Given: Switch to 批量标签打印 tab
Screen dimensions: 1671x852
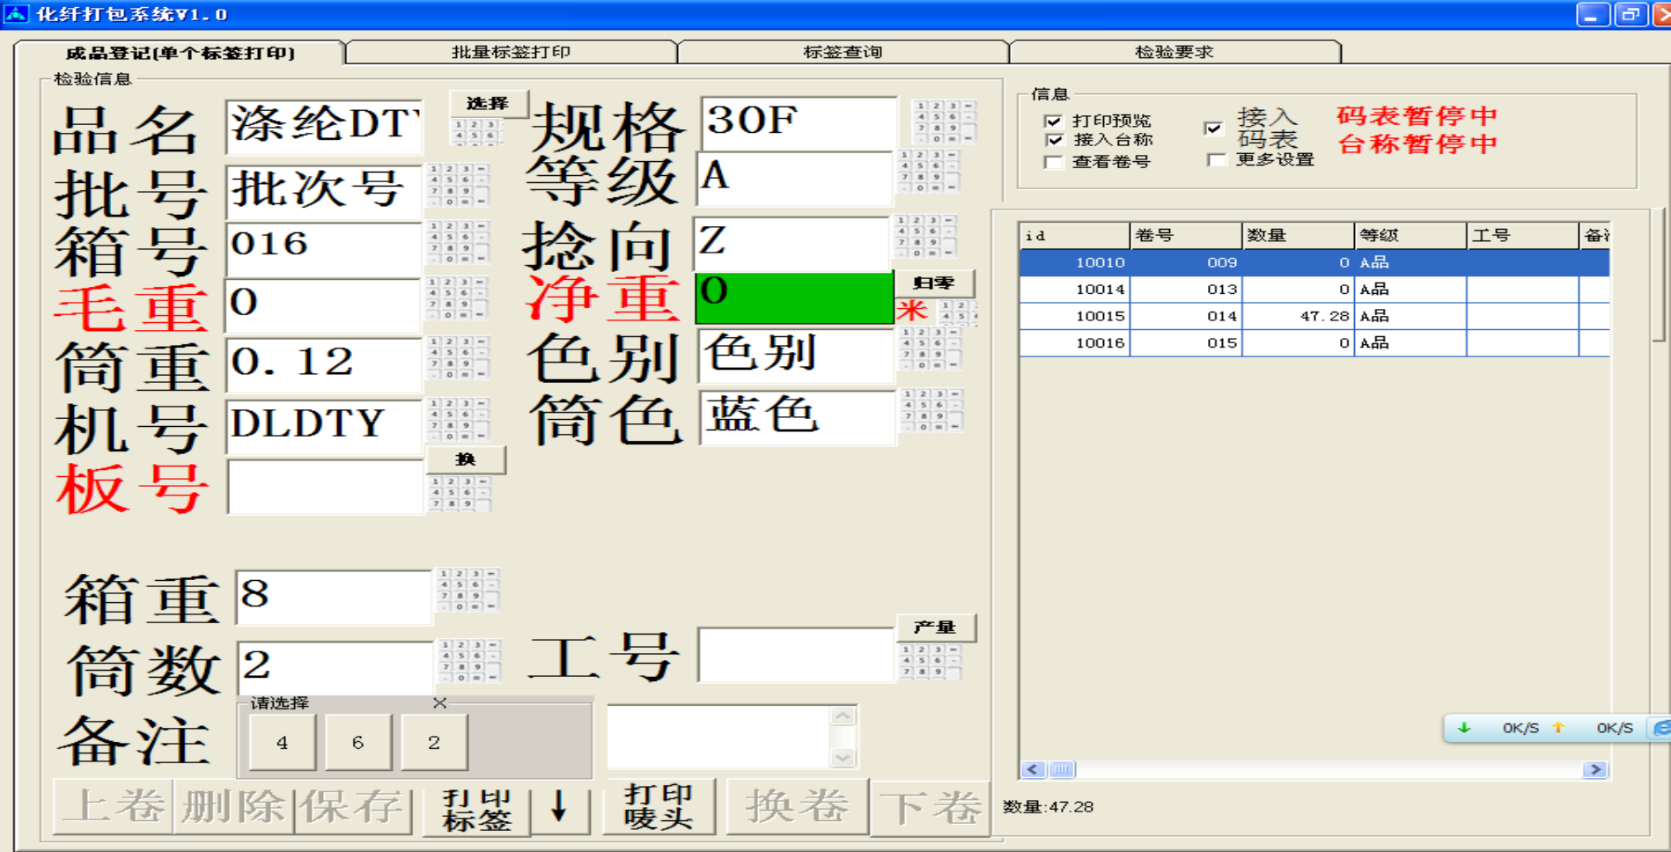Looking at the screenshot, I should (x=512, y=52).
